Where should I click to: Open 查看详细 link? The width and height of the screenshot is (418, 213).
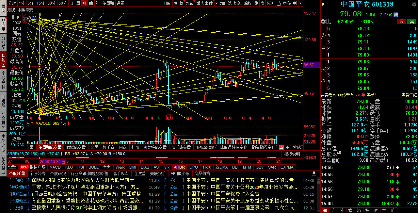pyautogui.click(x=409, y=95)
